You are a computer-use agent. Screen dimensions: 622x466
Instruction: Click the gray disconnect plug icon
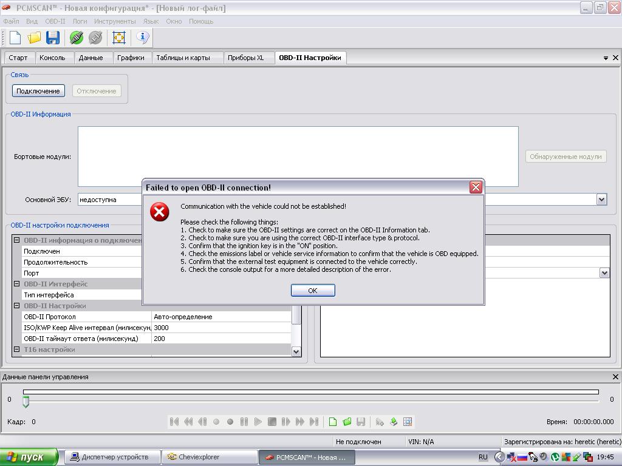tap(95, 38)
